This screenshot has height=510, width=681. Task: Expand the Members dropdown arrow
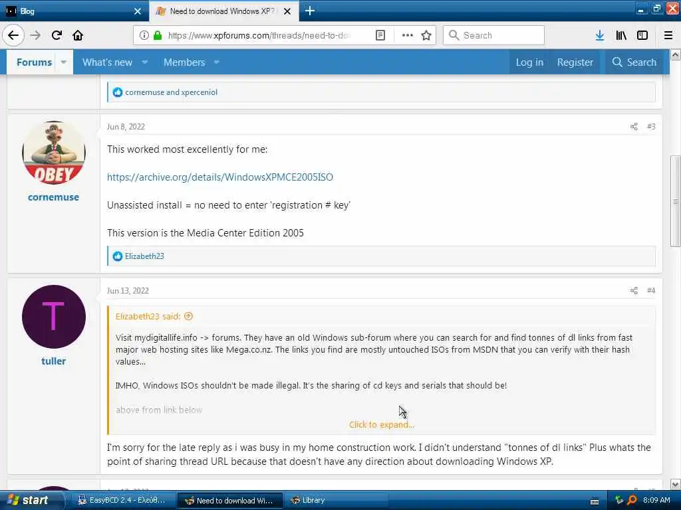click(x=216, y=62)
